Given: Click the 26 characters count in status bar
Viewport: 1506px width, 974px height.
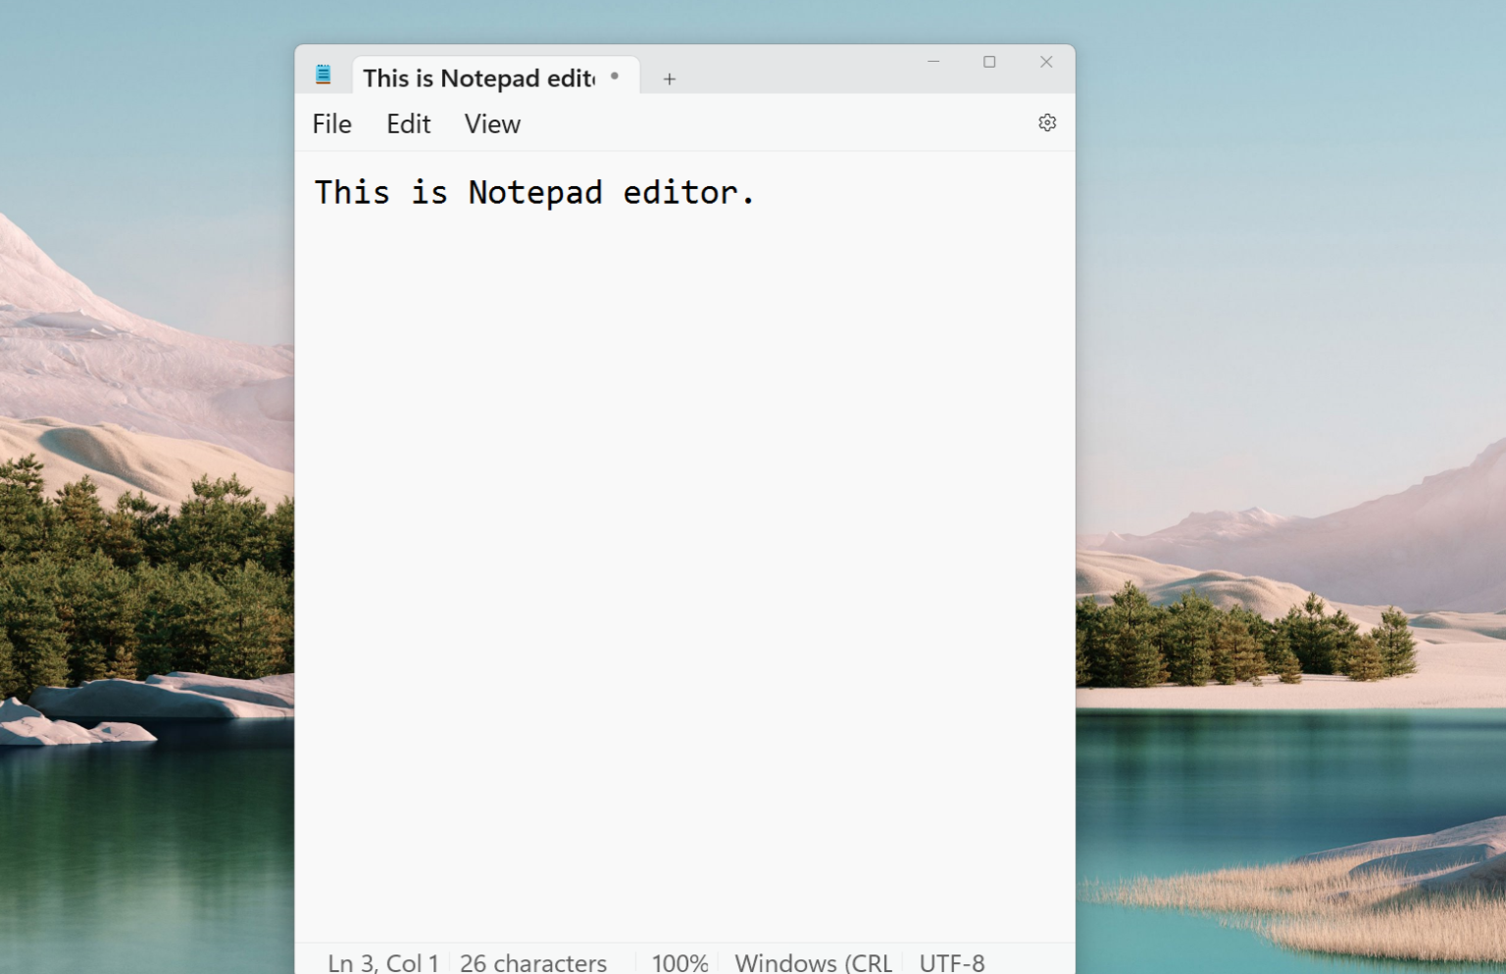Looking at the screenshot, I should pos(533,962).
